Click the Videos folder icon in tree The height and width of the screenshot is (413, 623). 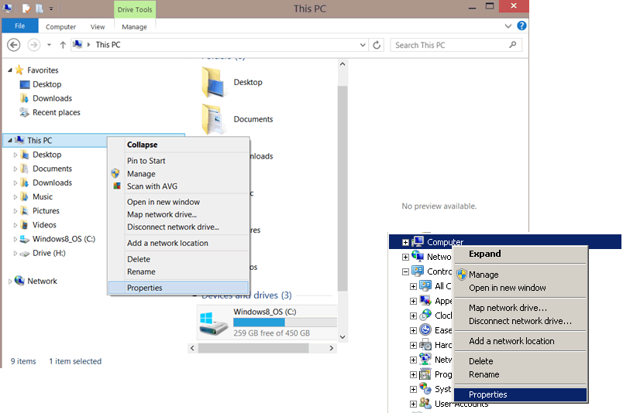25,225
